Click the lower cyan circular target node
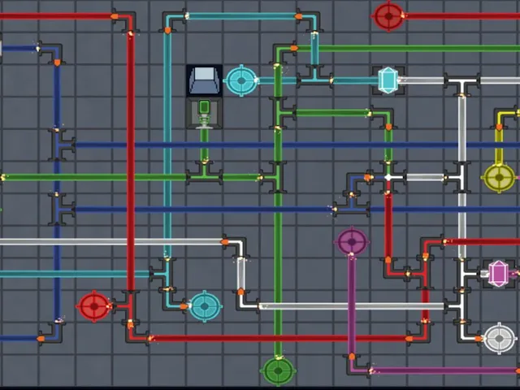The height and width of the screenshot is (390, 520). coord(205,306)
